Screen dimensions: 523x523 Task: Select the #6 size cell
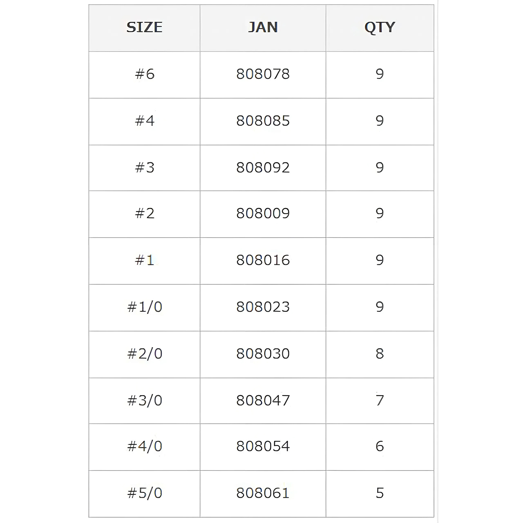point(145,74)
